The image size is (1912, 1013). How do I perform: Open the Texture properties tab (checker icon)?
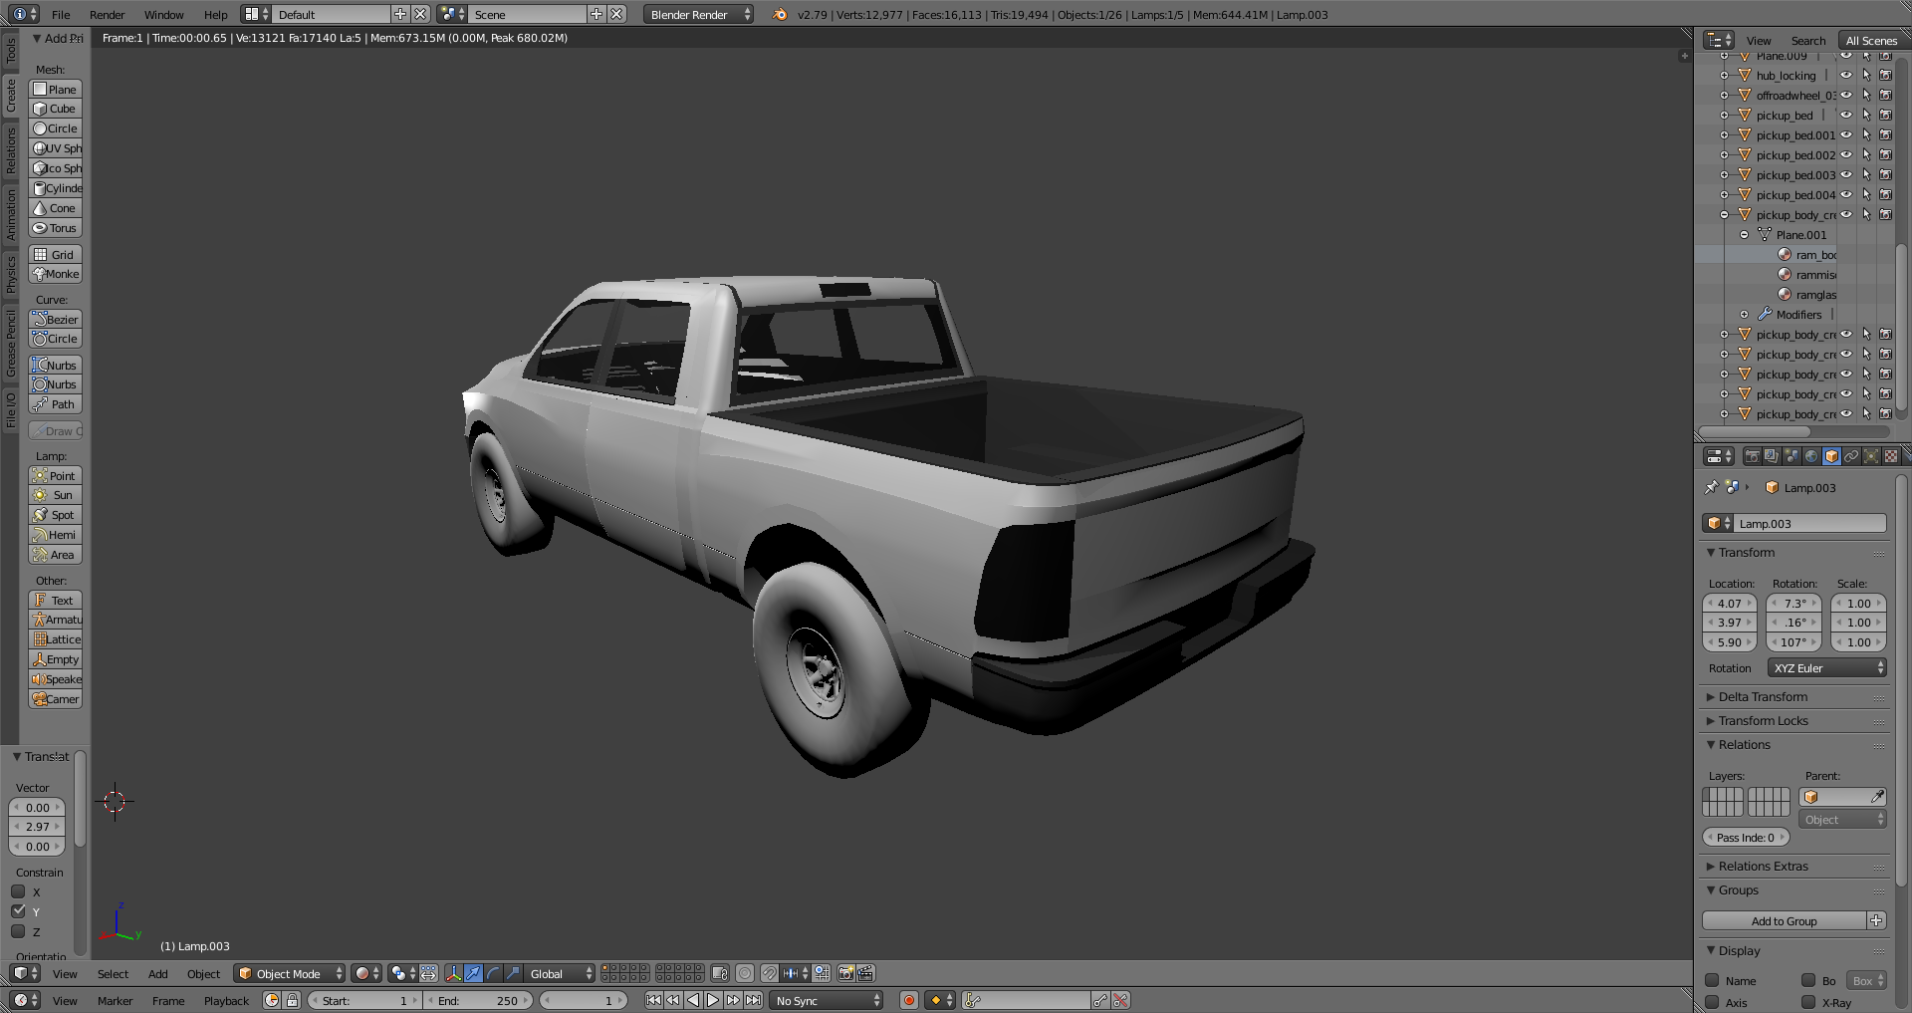[1891, 456]
